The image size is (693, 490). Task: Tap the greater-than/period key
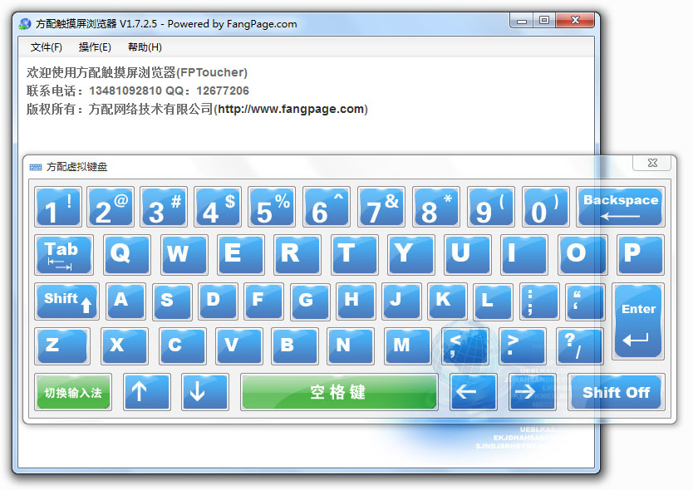click(523, 346)
